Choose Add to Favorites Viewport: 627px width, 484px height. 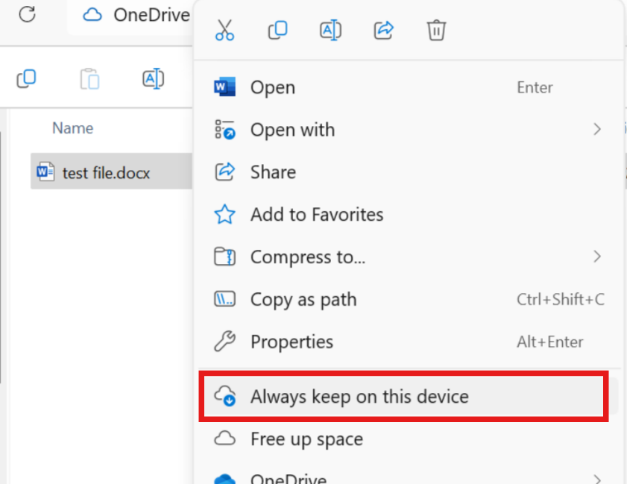(408, 214)
